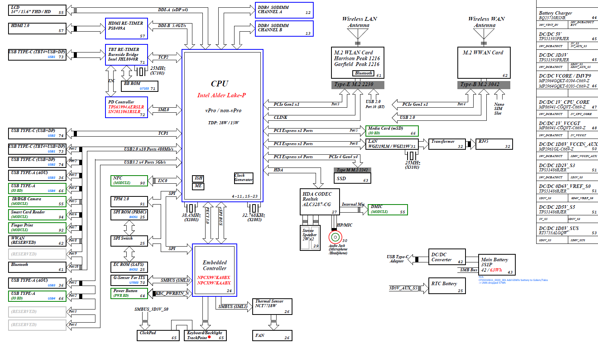Image resolution: width=598 pixels, height=345 pixels.
Task: Select the 38.4MHz crystal symbol X1801
Action: (x=191, y=208)
